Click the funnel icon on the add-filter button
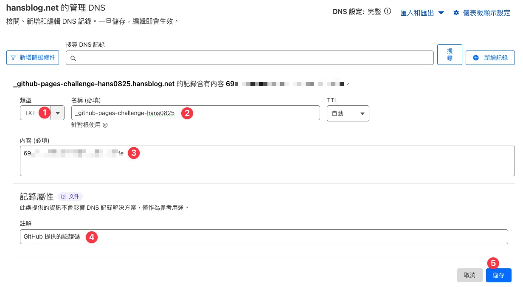Viewport: 523px width, 287px height. [13, 57]
